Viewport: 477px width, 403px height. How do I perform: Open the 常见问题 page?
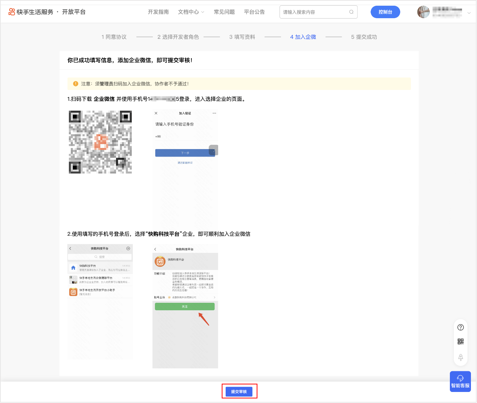pos(224,12)
